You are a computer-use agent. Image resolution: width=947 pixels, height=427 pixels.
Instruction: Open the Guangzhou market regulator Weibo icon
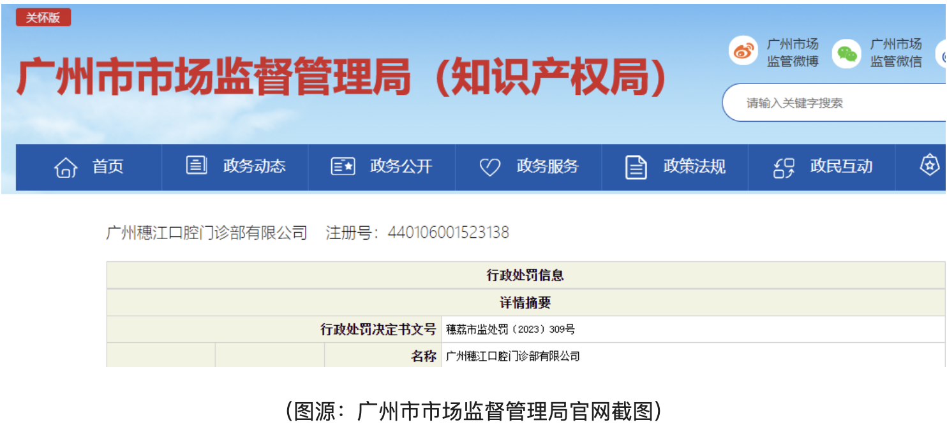click(742, 51)
